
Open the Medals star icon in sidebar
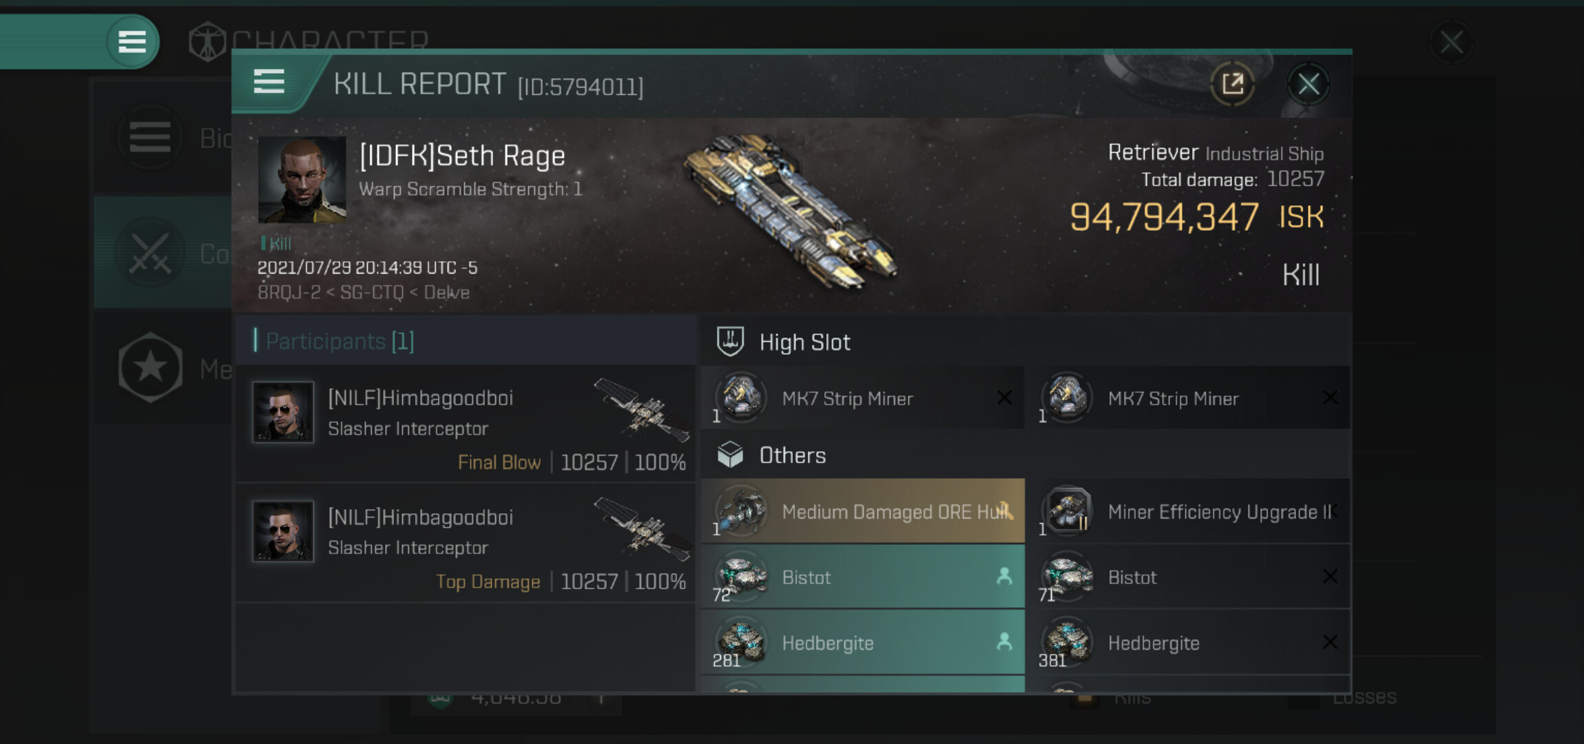[x=151, y=369]
